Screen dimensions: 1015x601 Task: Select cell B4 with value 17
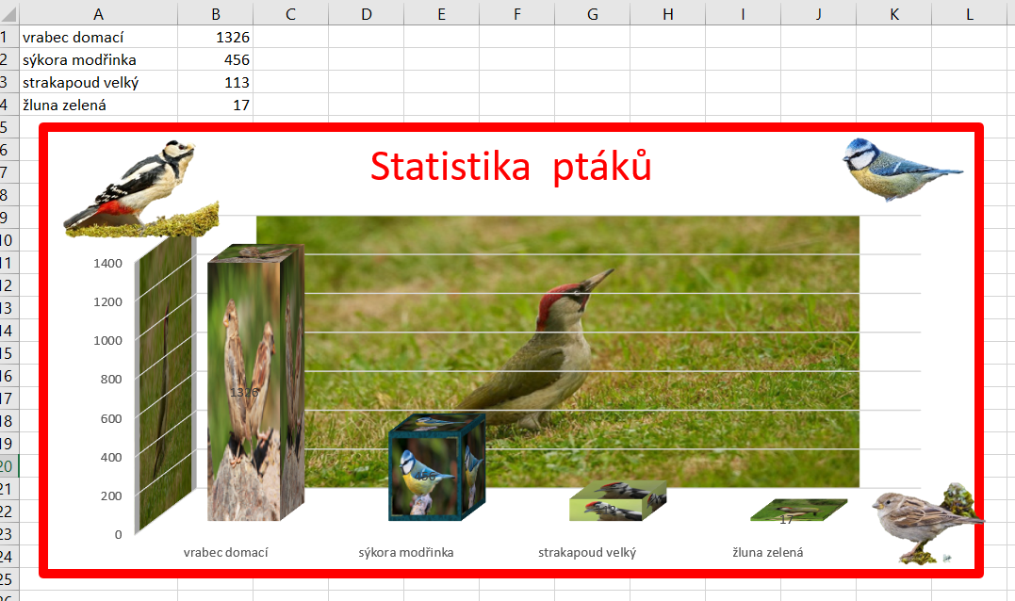point(215,105)
